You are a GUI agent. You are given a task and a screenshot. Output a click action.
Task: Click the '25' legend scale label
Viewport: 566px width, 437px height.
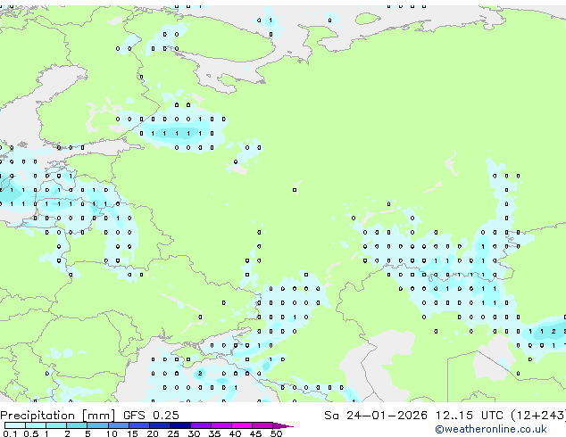pyautogui.click(x=173, y=433)
